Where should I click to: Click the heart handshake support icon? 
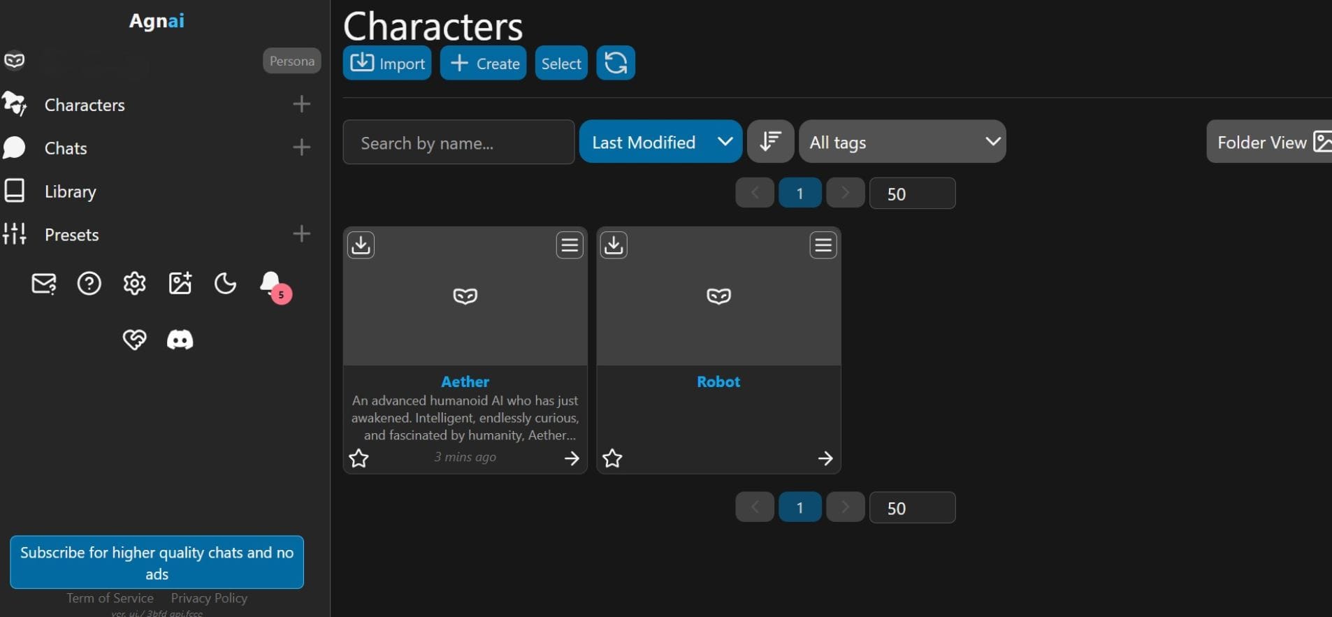134,340
